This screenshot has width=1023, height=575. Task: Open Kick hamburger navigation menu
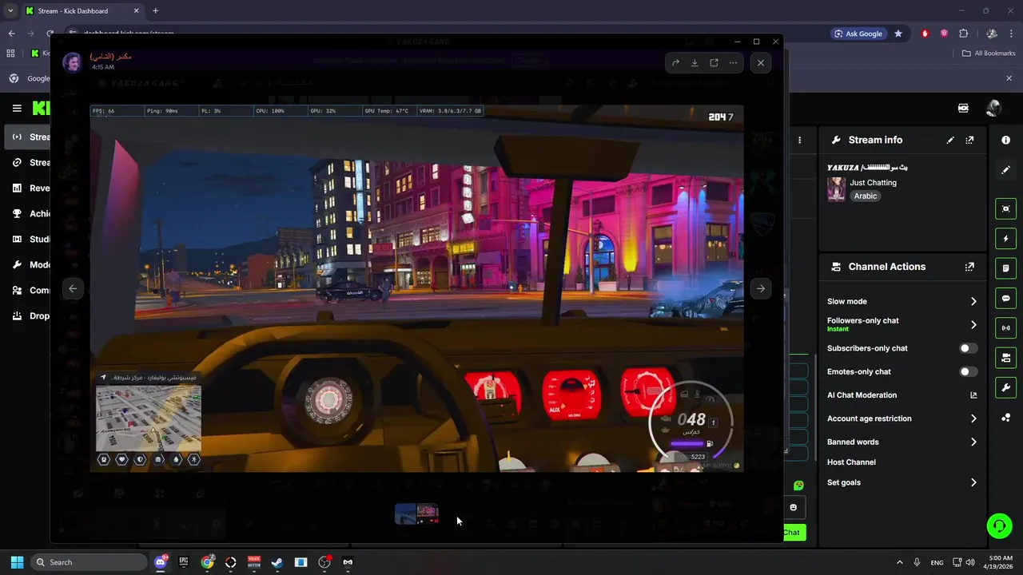click(17, 108)
